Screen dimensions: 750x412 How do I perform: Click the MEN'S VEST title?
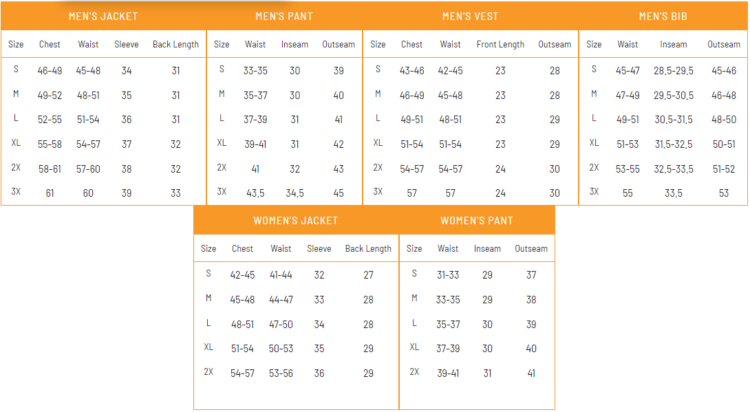tap(470, 17)
